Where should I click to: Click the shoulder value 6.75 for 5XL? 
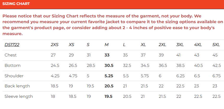pos(217,76)
